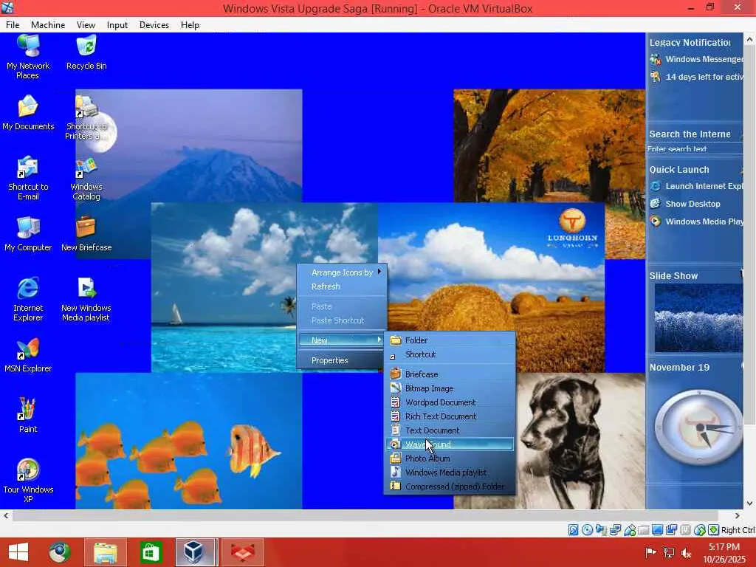Click Windows Messenger notification in sidebar

click(697, 59)
